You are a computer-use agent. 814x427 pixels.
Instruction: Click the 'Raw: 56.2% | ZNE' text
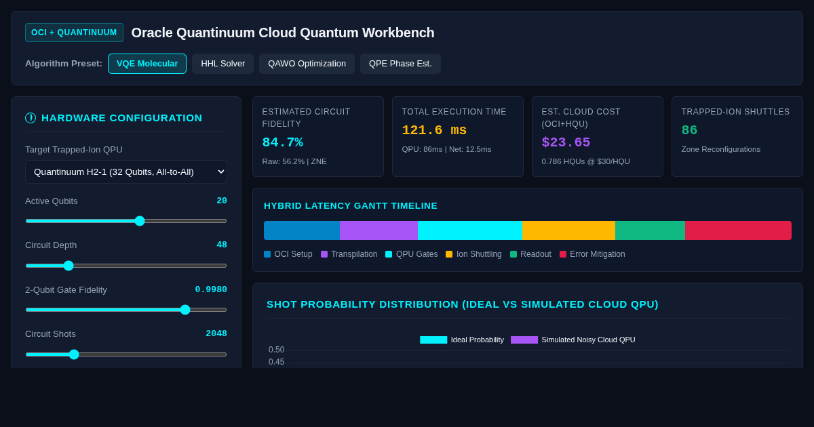[294, 161]
